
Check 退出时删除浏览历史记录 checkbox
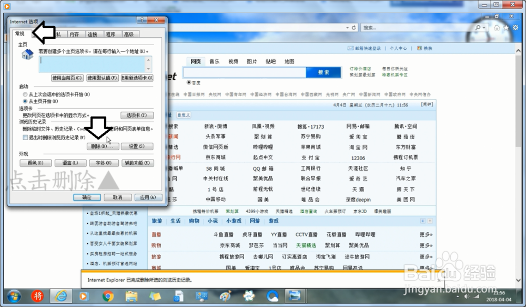(25, 137)
